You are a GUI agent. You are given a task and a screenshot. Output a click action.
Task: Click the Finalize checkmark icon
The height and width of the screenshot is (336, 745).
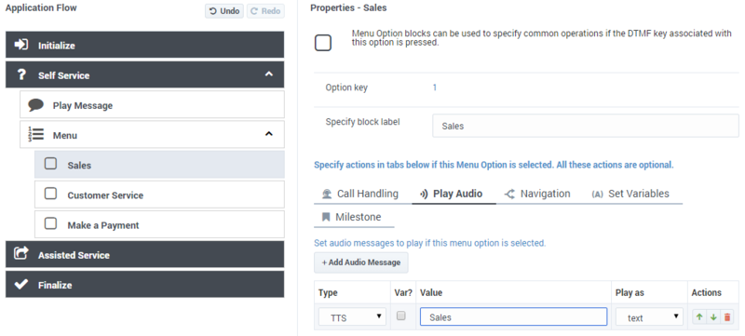click(x=20, y=284)
